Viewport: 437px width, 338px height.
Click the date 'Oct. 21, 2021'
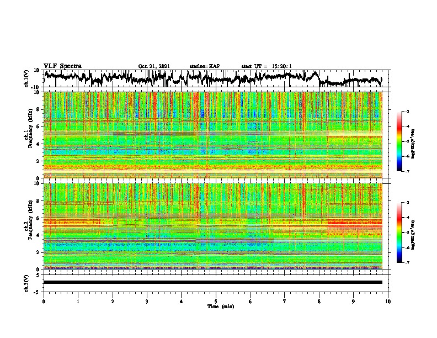[154, 66]
